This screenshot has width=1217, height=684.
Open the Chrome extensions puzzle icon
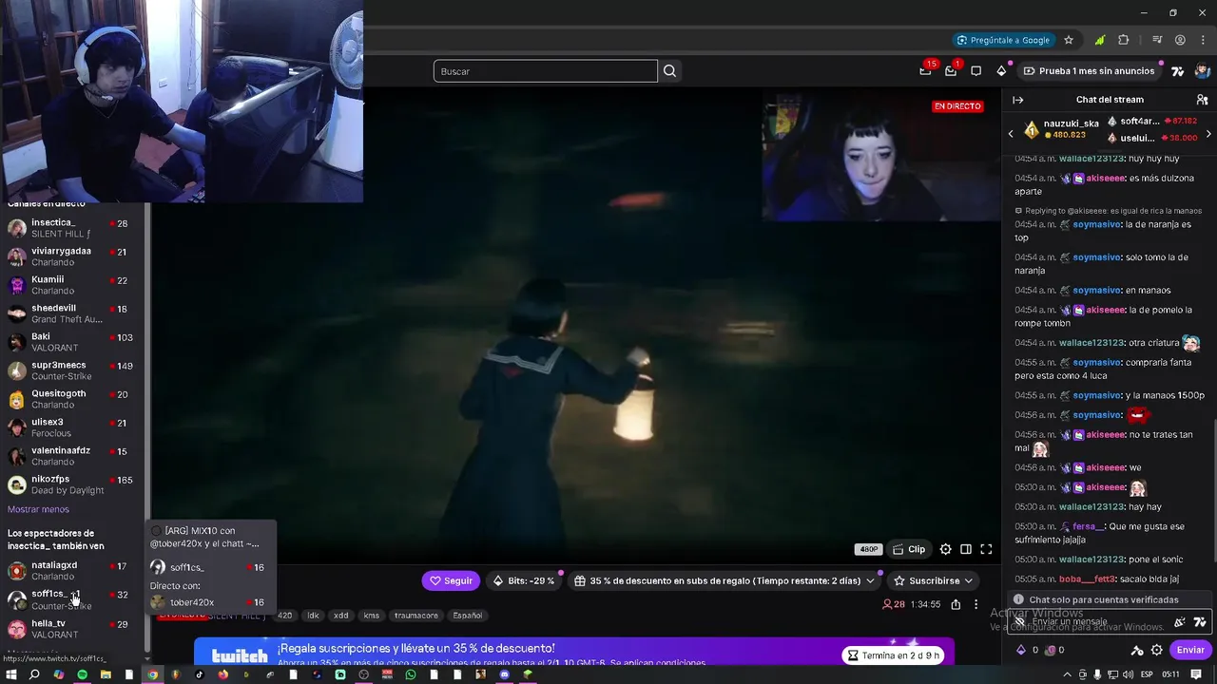click(x=1124, y=40)
